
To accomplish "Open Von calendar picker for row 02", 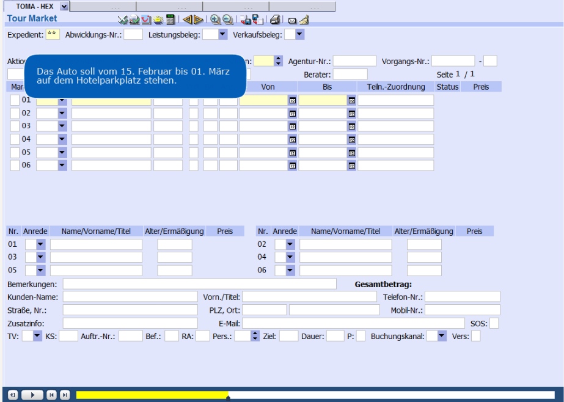I will coord(293,114).
